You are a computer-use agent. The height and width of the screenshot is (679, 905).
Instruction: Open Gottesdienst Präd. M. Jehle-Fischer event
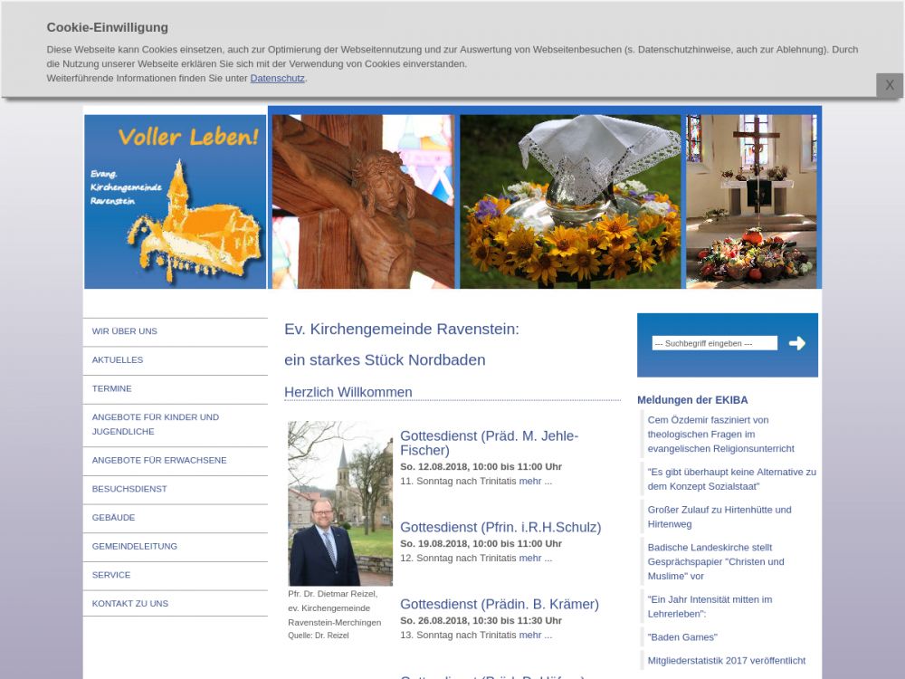pyautogui.click(x=489, y=443)
